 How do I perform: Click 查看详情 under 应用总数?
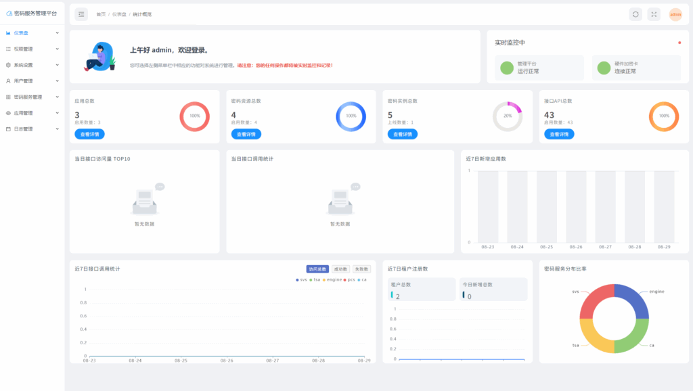89,134
